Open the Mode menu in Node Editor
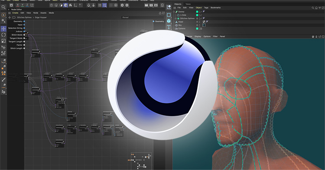The width and height of the screenshot is (325, 170). tap(51, 13)
